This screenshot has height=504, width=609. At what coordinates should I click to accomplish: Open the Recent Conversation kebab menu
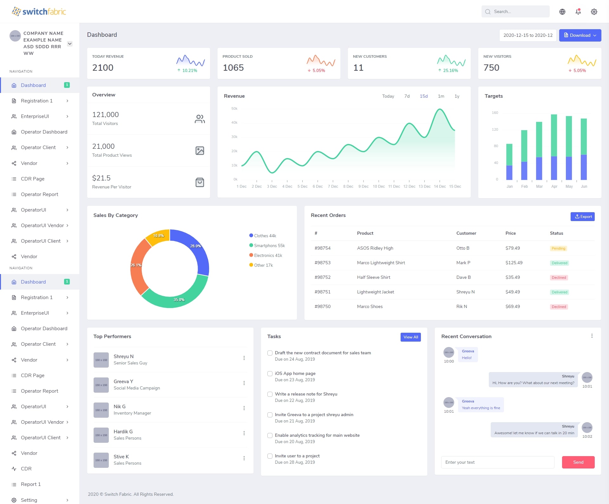pos(592,336)
